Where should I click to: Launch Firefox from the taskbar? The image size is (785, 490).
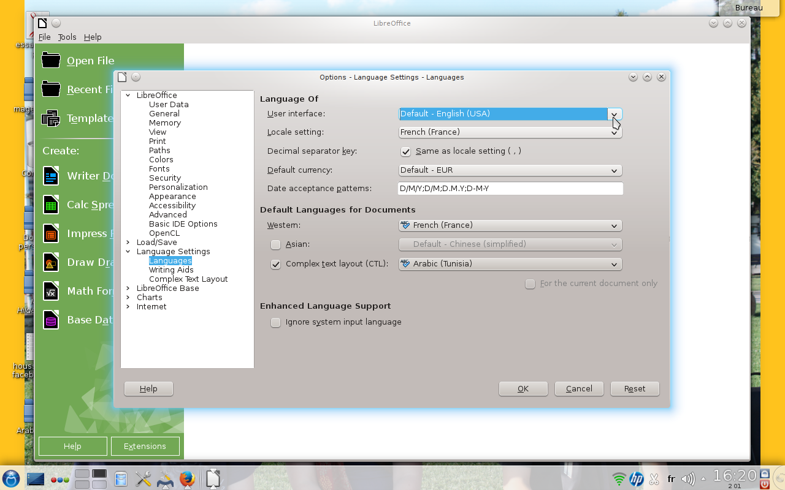[x=187, y=479]
